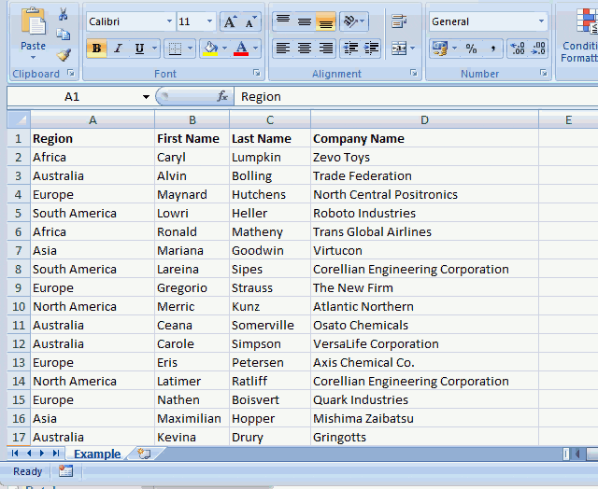This screenshot has height=489, width=598.
Task: Click the Cut scissors icon
Action: click(x=63, y=14)
